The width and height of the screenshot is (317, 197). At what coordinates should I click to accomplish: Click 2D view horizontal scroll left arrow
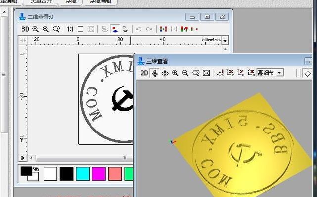coord(31,158)
